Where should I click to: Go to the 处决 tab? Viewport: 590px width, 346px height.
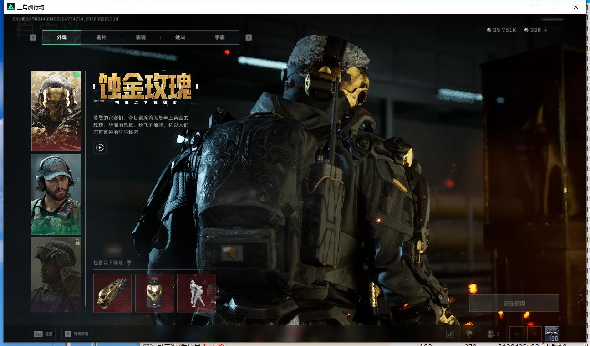[x=180, y=37]
